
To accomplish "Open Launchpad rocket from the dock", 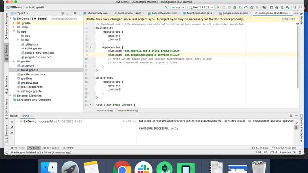I will click(x=70, y=167).
